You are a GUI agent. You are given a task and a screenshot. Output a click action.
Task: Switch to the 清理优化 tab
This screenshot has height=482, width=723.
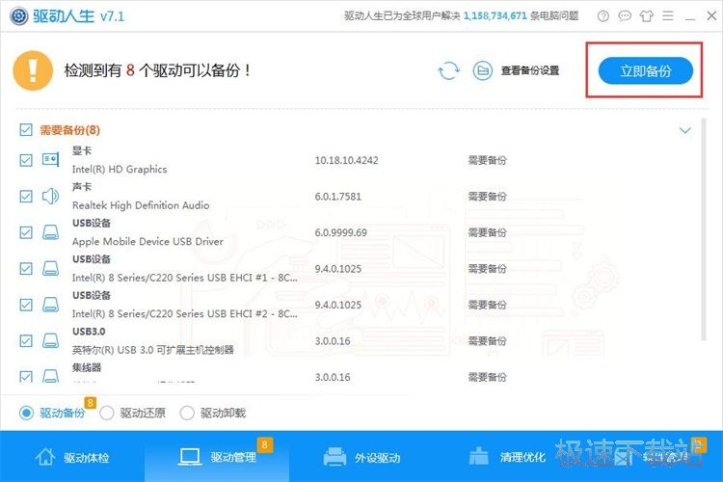(506, 457)
